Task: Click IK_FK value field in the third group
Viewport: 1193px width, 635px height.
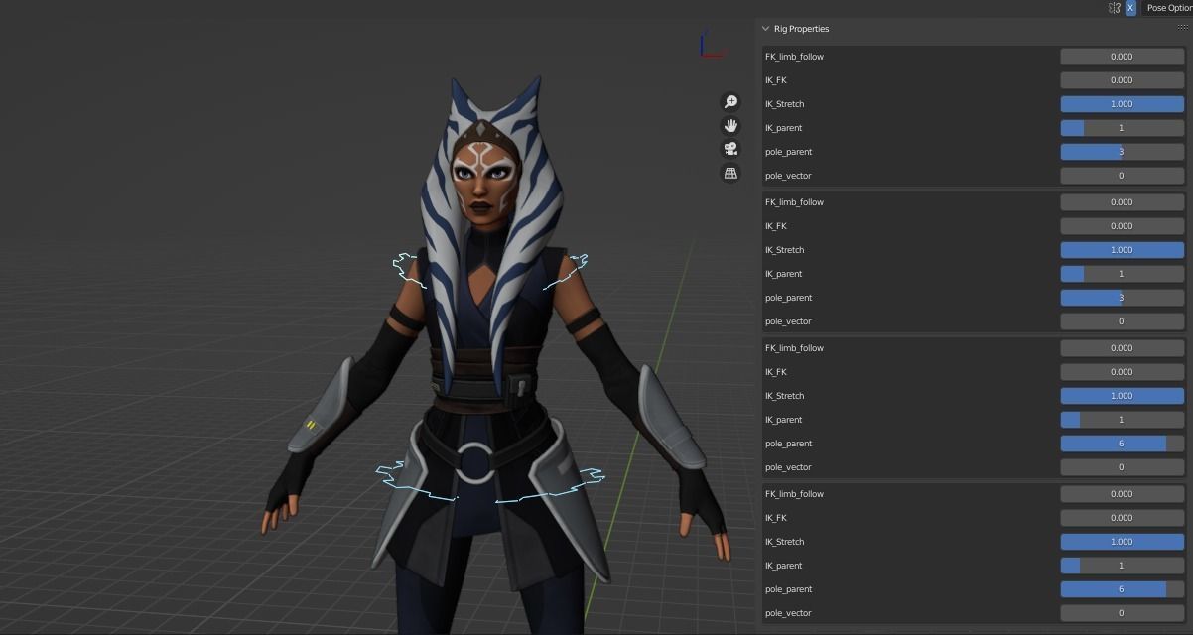Action: [x=1122, y=372]
